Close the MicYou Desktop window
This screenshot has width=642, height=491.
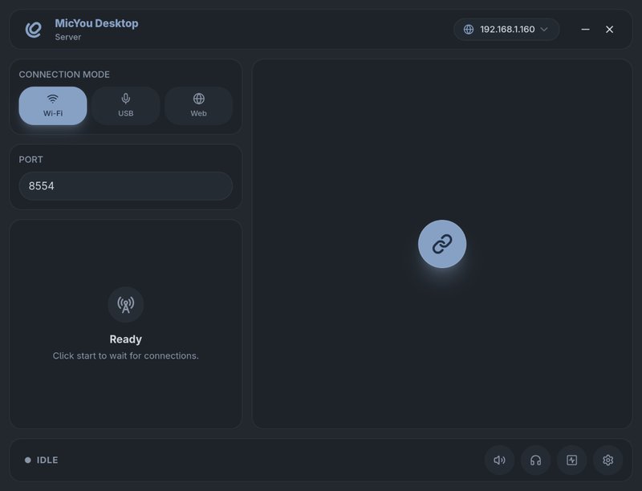(610, 30)
